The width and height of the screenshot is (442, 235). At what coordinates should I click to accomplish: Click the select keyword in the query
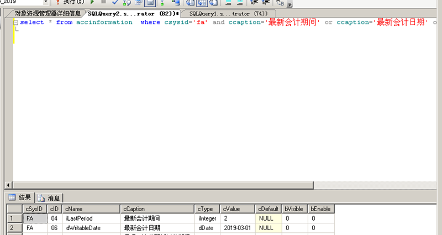coord(32,22)
